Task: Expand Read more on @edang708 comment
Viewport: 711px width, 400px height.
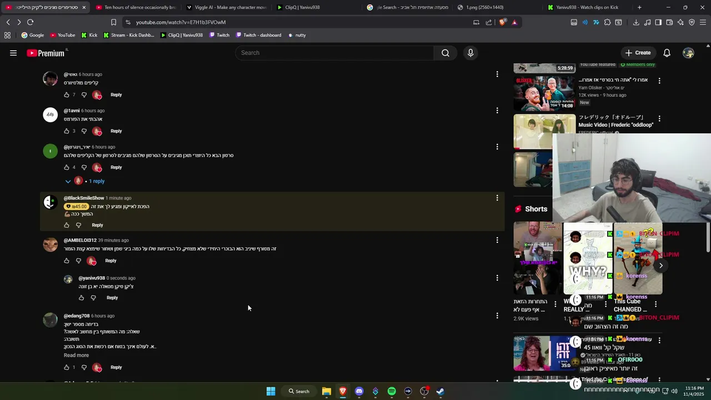Action: 76,356
